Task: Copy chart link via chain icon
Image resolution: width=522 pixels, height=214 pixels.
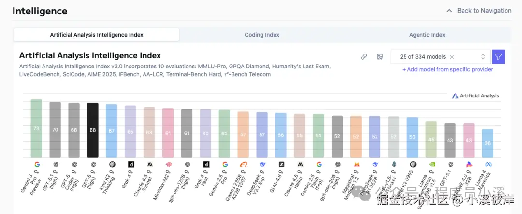Action: 364,57
